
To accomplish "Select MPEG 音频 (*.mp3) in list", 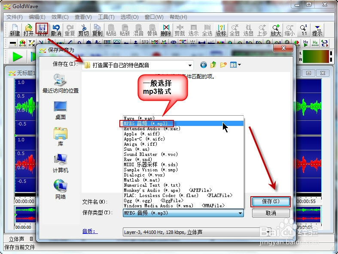I will pyautogui.click(x=183, y=123).
